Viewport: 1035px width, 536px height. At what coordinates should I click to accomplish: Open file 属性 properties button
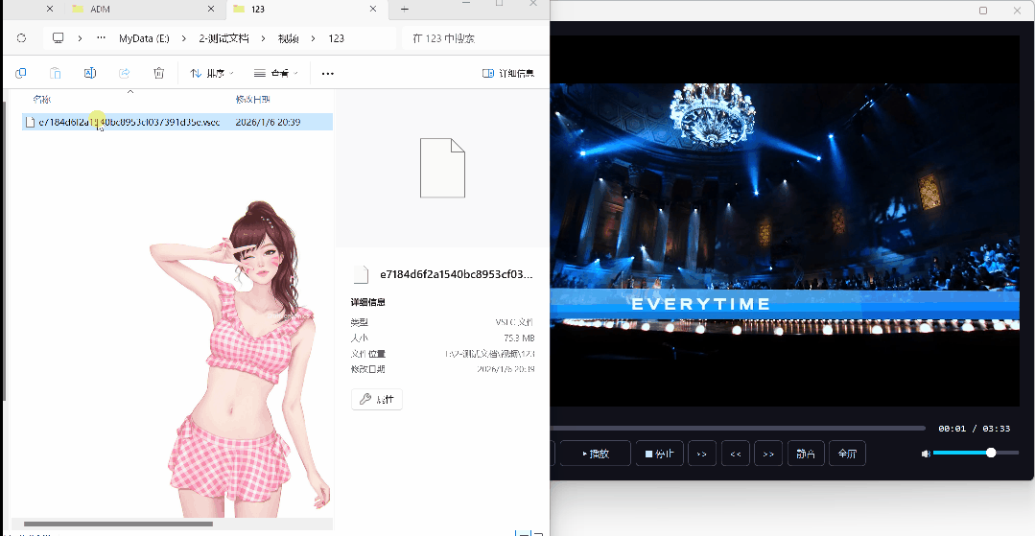click(x=377, y=399)
